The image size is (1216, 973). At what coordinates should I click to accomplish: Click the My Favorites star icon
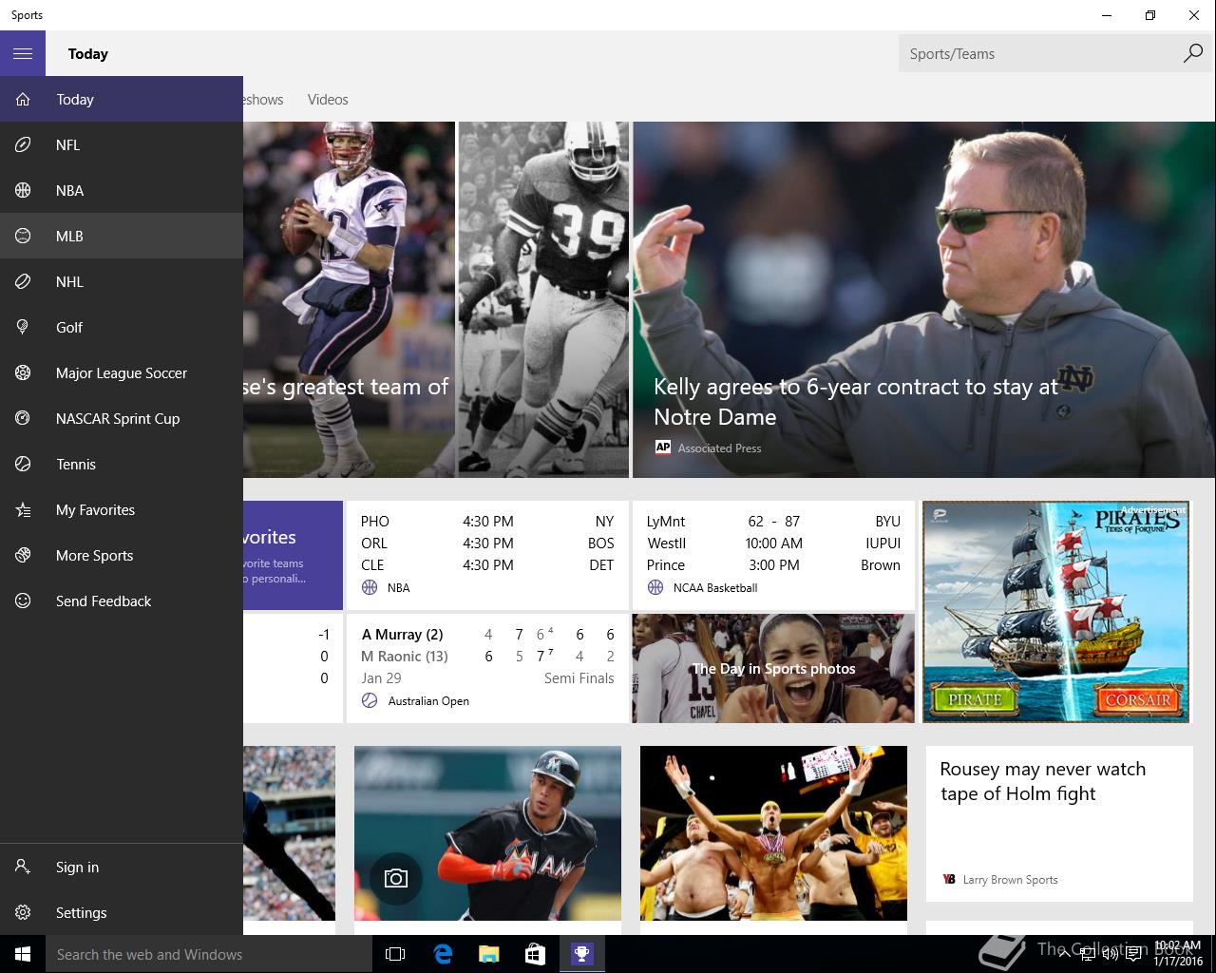click(23, 509)
